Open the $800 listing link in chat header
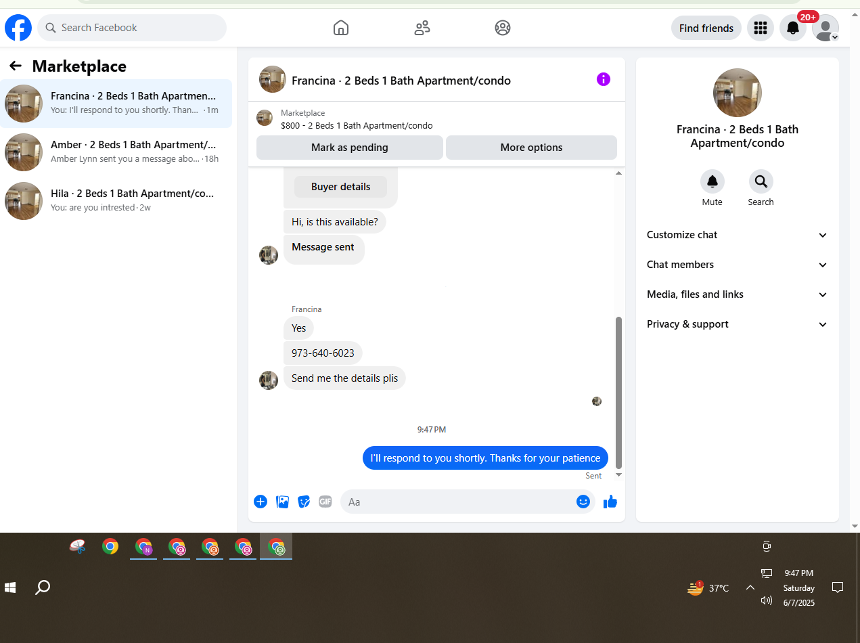860x643 pixels. coord(357,125)
